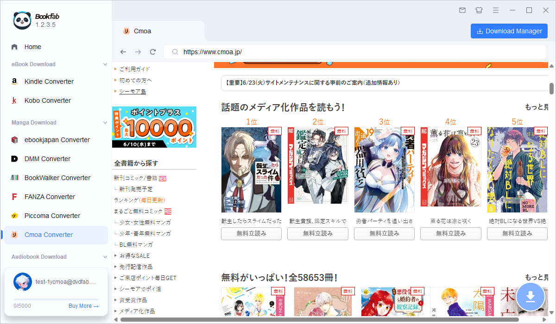This screenshot has width=556, height=324.
Task: Click the usage quota progress bar
Action: pyautogui.click(x=56, y=299)
